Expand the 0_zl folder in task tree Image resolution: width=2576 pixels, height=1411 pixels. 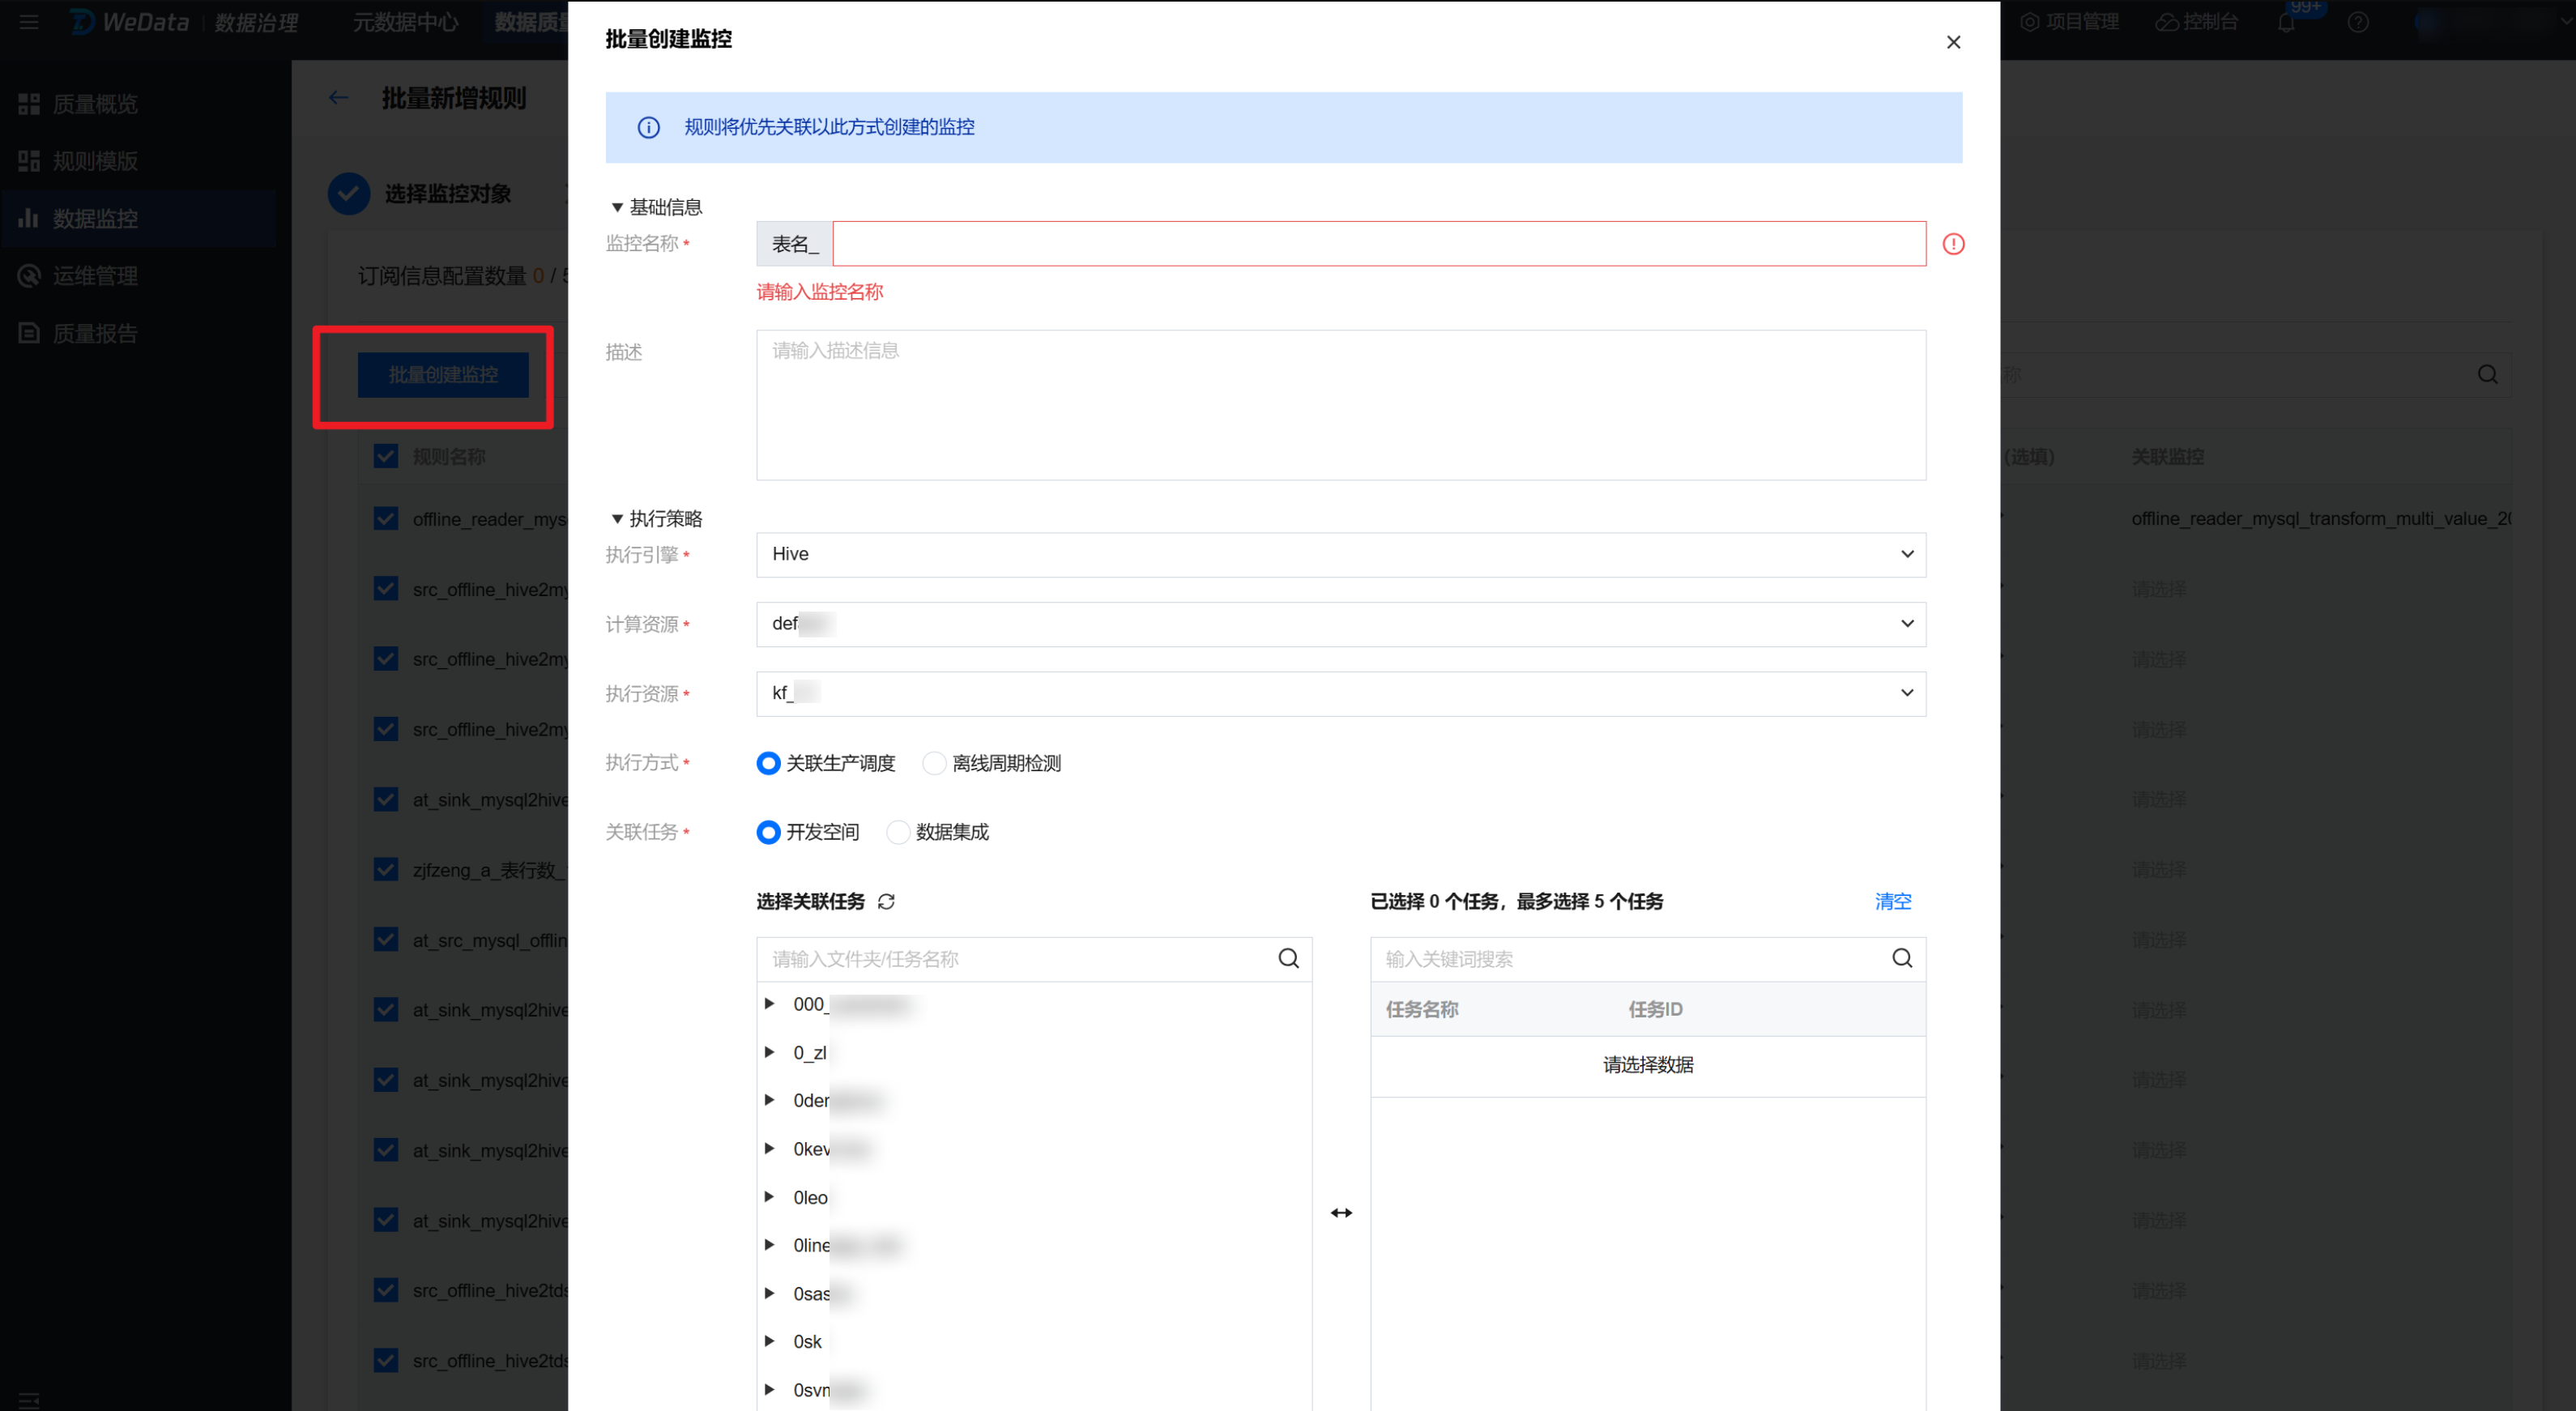[769, 1051]
